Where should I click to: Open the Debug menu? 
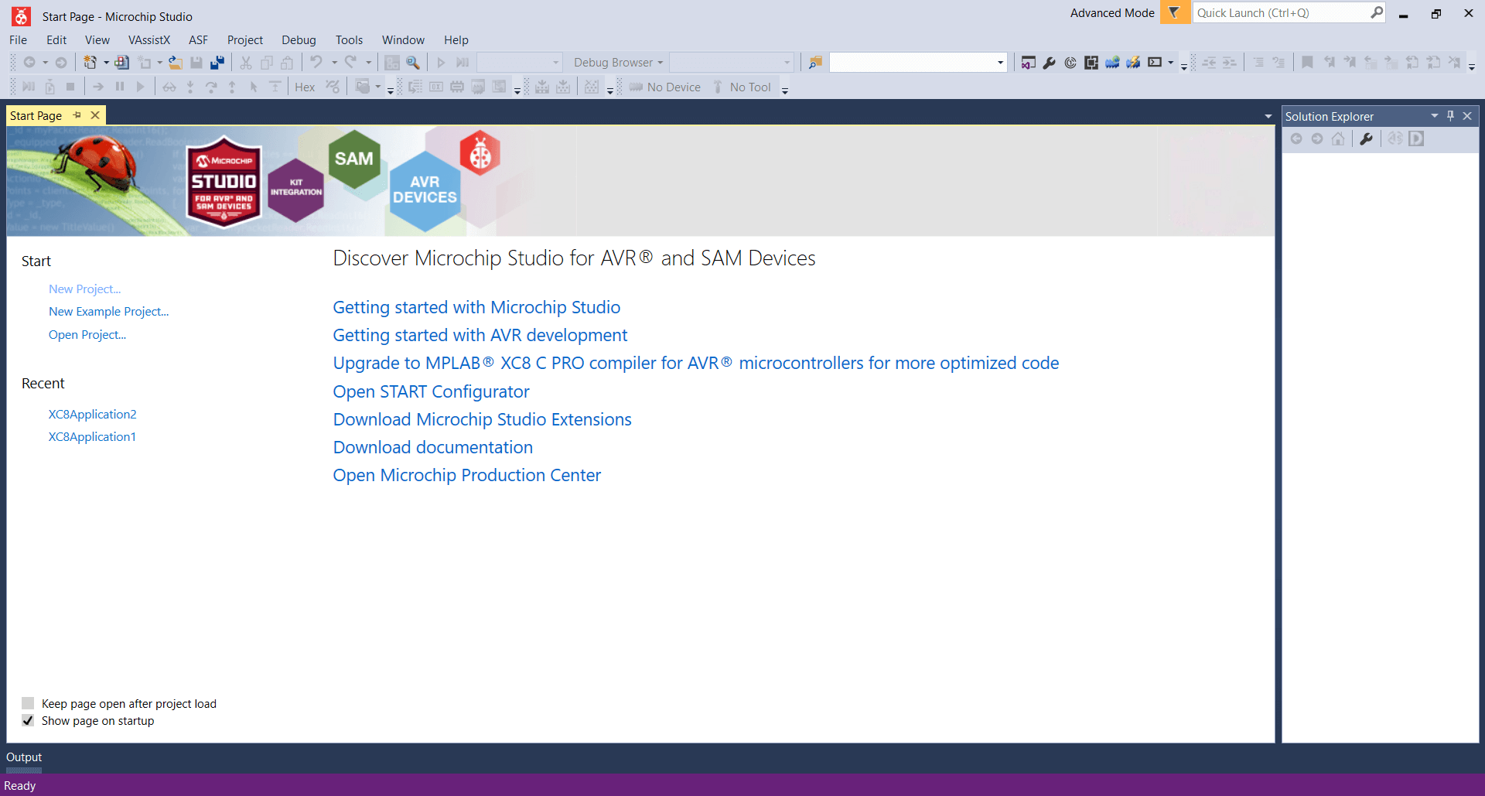(x=299, y=40)
